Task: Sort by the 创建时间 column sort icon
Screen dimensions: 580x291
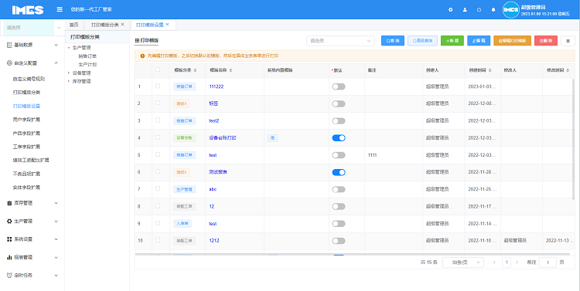Action: tap(490, 70)
